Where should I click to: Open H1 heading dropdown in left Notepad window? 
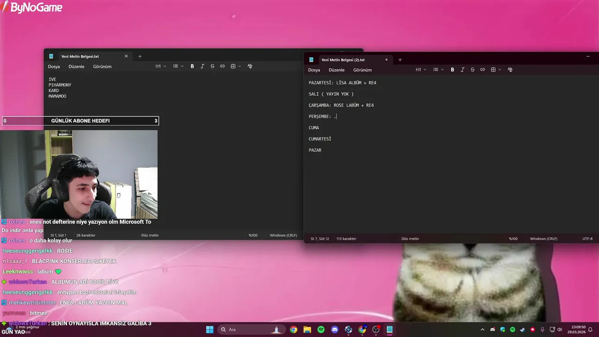tap(161, 66)
